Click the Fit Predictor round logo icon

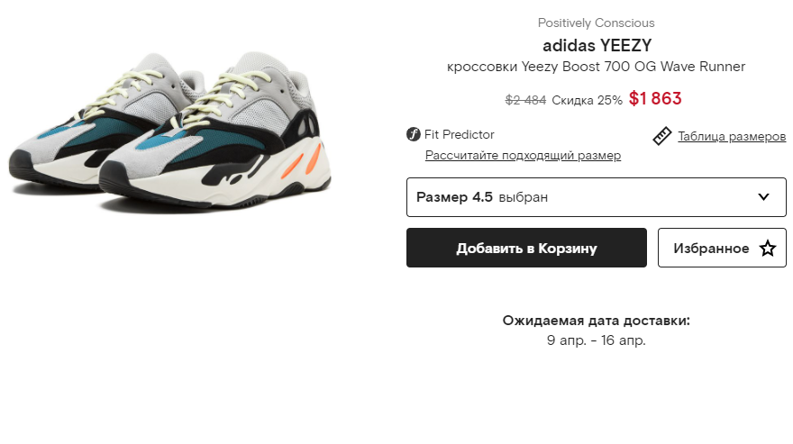[x=414, y=134]
